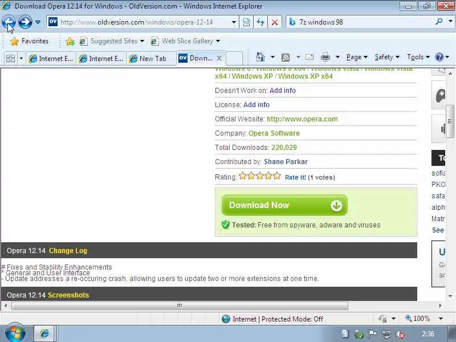Click the Opera Software company link

pos(274,133)
